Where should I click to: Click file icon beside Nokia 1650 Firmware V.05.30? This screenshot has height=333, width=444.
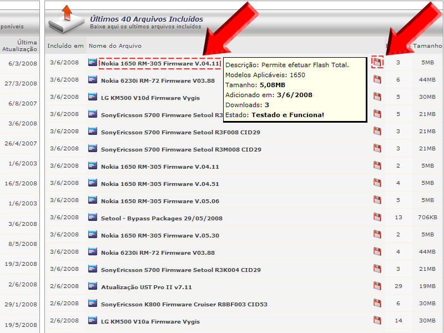(93, 234)
